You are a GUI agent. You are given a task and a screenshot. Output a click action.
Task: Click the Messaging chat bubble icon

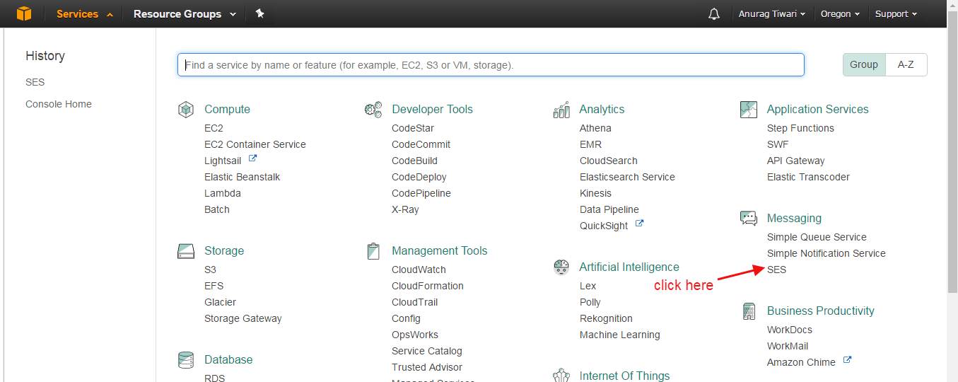tap(749, 219)
